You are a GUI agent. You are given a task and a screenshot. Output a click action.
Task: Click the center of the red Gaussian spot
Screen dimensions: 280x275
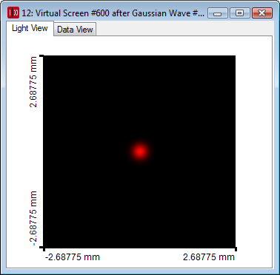pyautogui.click(x=140, y=151)
